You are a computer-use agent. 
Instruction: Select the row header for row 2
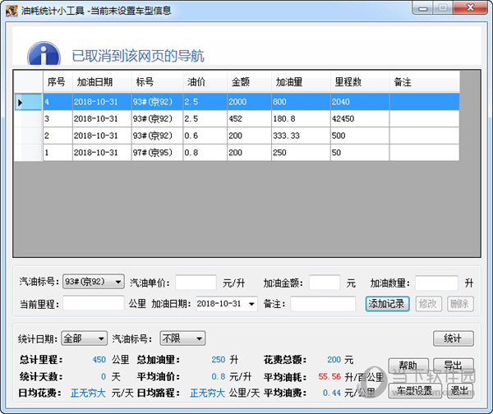click(x=28, y=136)
